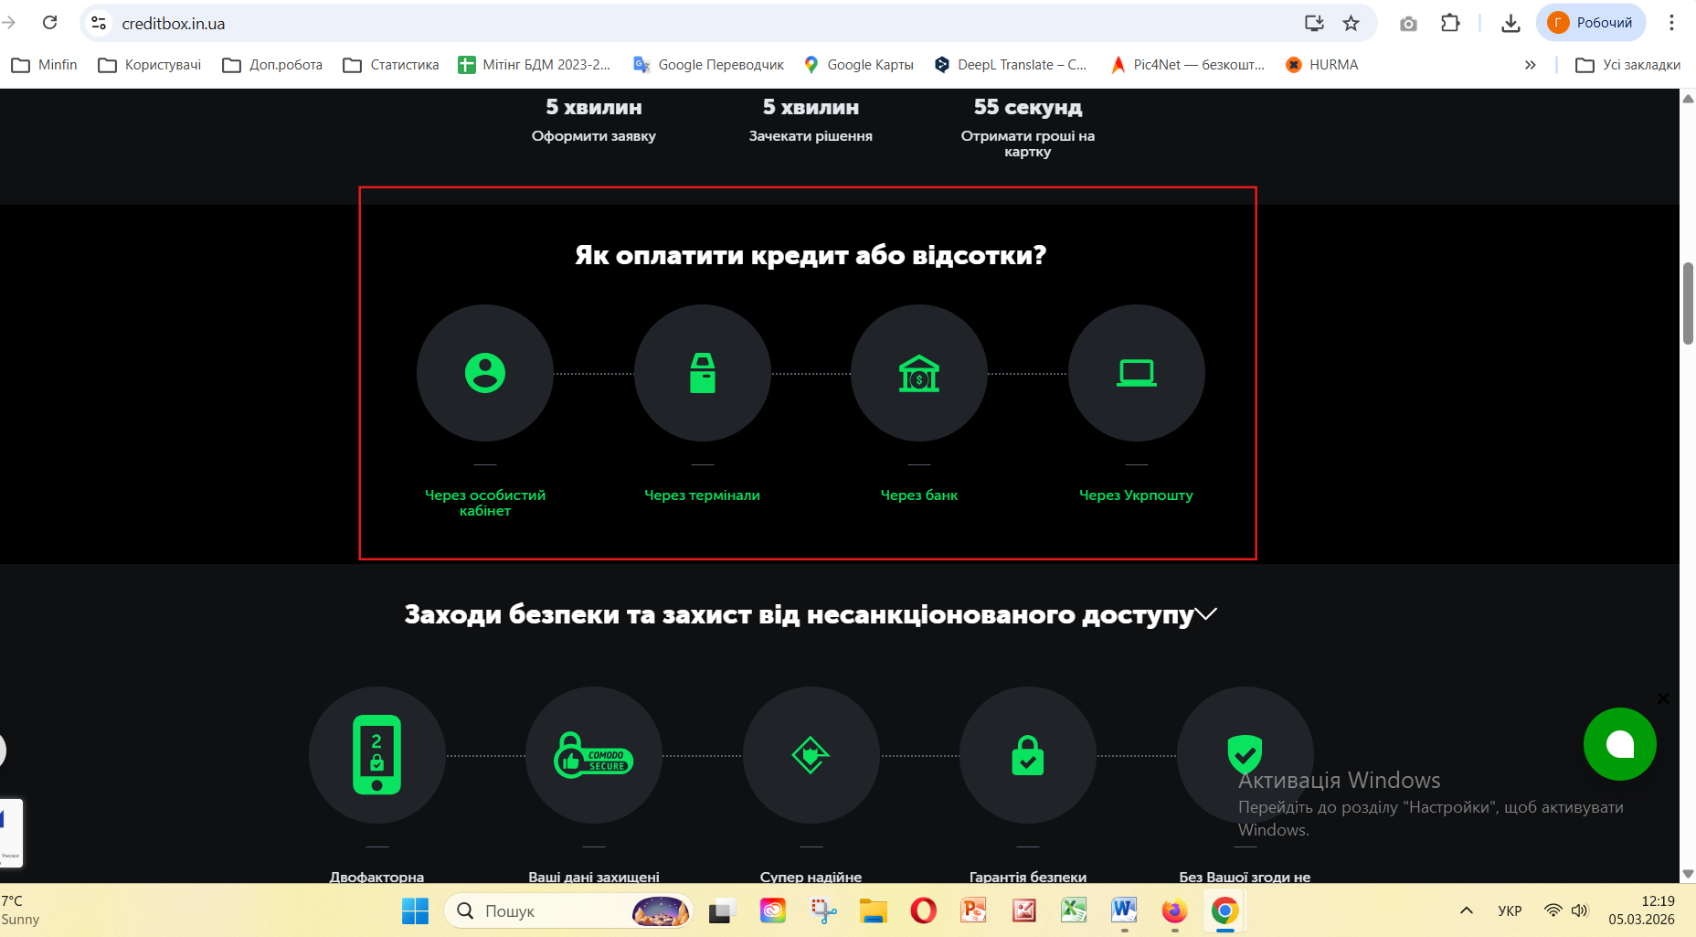Open Chrome three-dot menu
1696x937 pixels.
tap(1671, 23)
